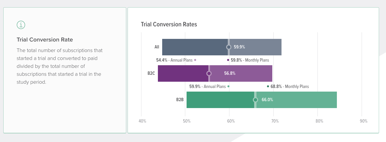This screenshot has height=142, width=386.
Task: Click the 66.0% value label in B2B bar
Action: click(267, 100)
